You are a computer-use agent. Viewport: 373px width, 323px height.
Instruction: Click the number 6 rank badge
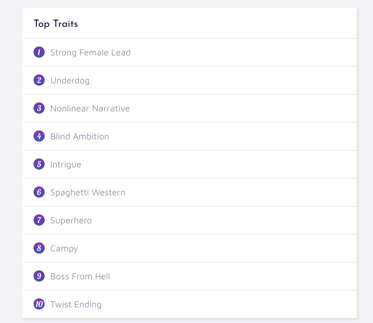pos(39,192)
